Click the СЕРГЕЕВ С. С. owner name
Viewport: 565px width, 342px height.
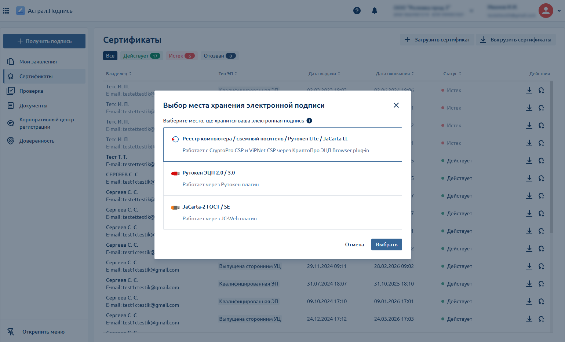123,174
